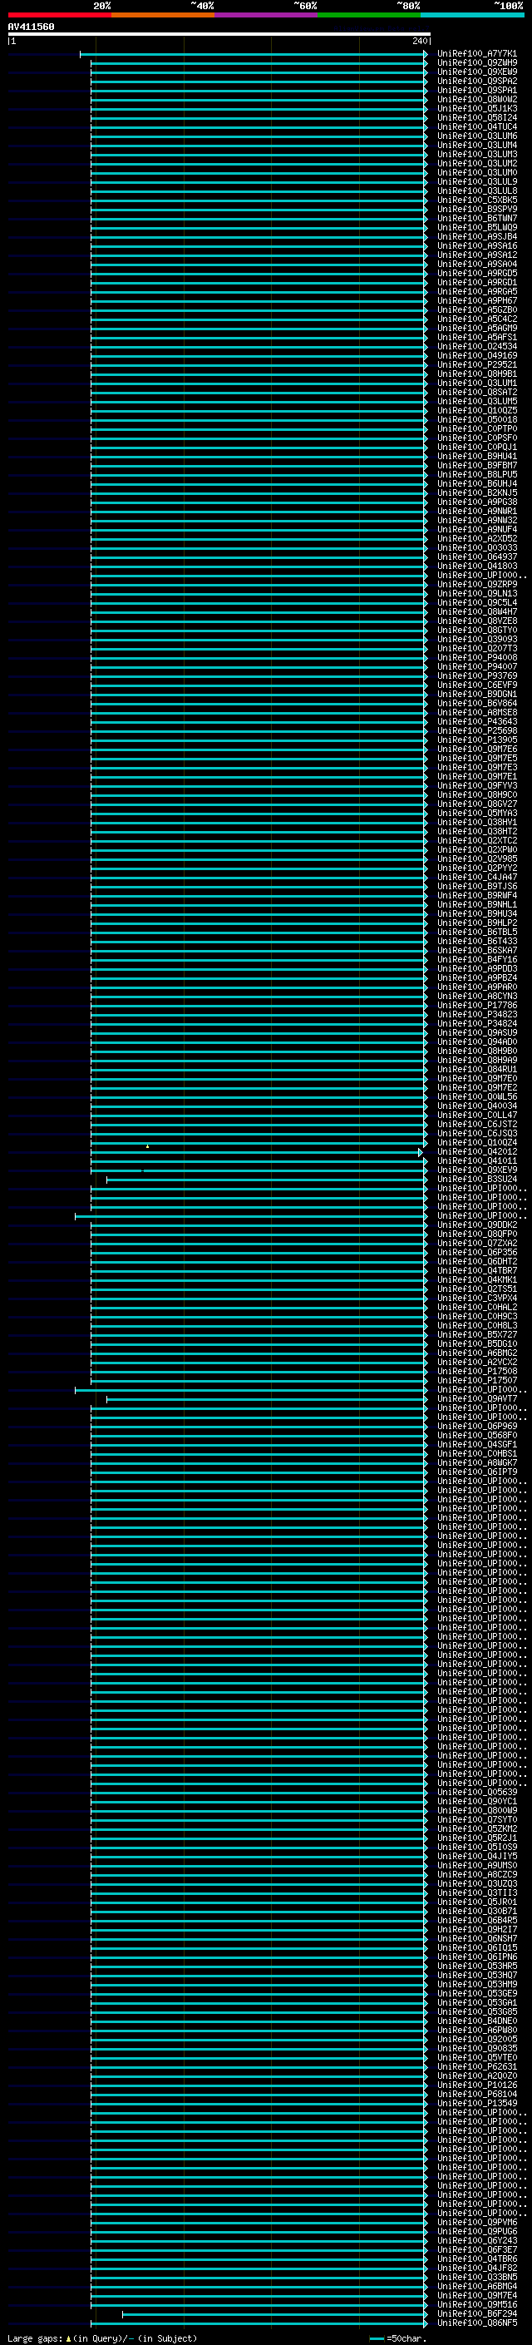Select hit UniRef100_Q568F0
532x2345 pixels.
pos(476,1436)
